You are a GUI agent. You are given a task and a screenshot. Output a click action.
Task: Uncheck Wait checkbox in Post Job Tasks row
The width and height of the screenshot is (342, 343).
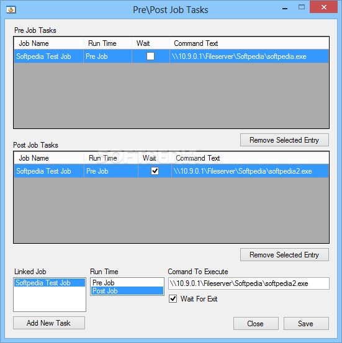click(155, 171)
